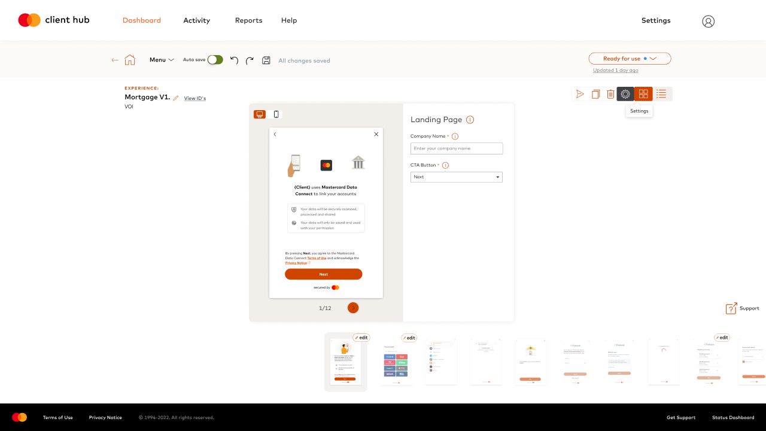Open Settings in the top navigation
This screenshot has height=431, width=766.
tap(656, 20)
